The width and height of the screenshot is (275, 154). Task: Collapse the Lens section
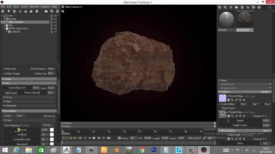coord(29,83)
